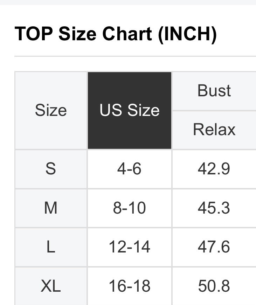This screenshot has height=305, width=256.
Task: Click the 12-14 US size cell
Action: coord(130,247)
